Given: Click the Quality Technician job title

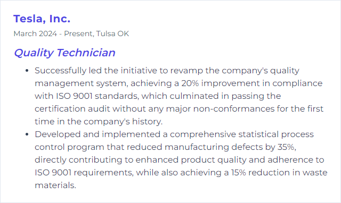Looking at the screenshot, I should coord(64,53).
